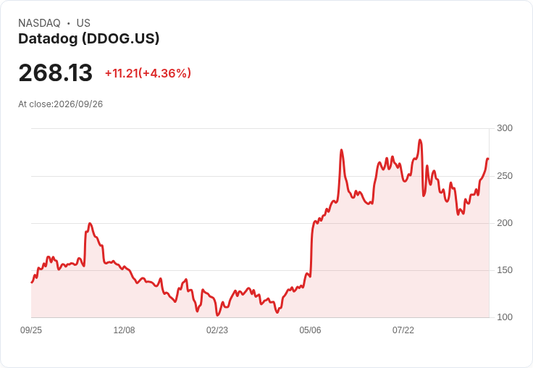Click the price line's lowest point above 02/23
533x368 pixels.
pyautogui.click(x=217, y=315)
